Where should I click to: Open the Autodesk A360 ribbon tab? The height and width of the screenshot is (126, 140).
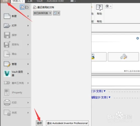[55, 1]
